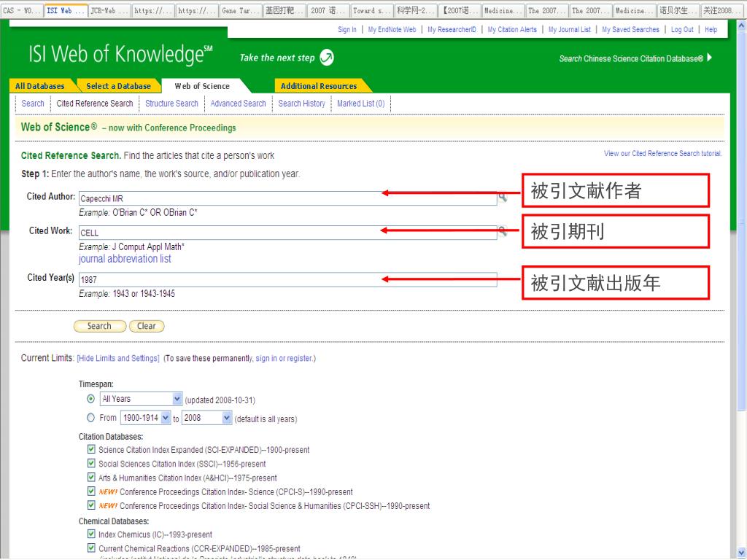Click Search Chinese Science Citation Database link

[631, 58]
